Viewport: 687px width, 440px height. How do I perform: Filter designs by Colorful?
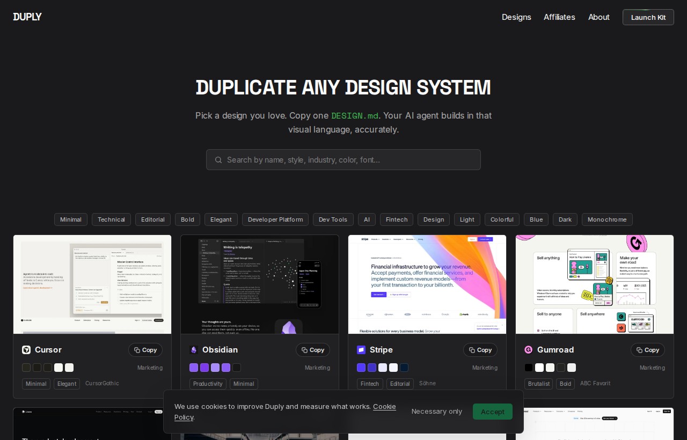[x=502, y=219]
